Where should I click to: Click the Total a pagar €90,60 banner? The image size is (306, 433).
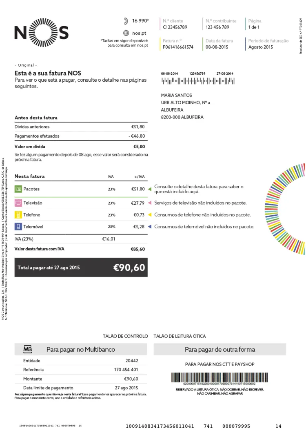[81, 267]
